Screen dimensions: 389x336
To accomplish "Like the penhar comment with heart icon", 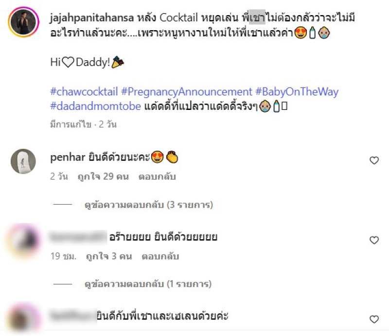I will [x=374, y=160].
